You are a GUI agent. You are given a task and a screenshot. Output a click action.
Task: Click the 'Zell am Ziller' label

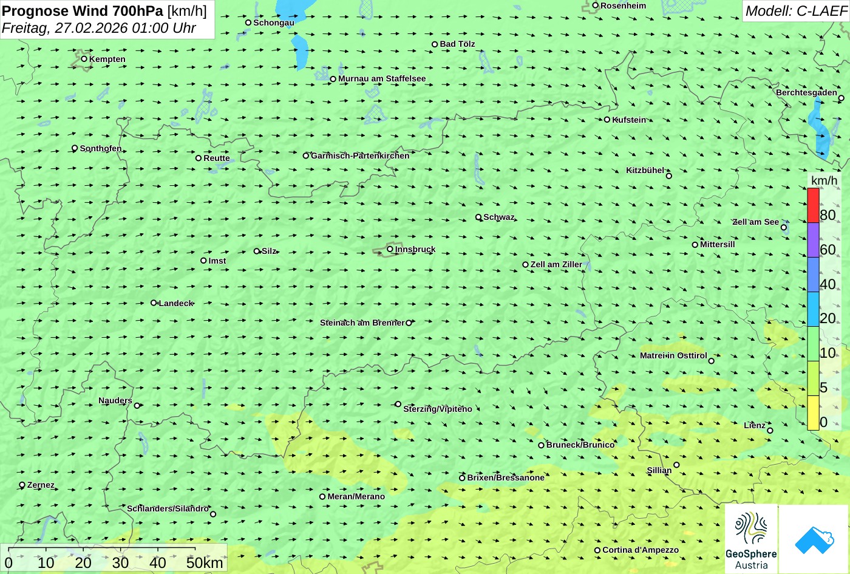click(x=556, y=264)
